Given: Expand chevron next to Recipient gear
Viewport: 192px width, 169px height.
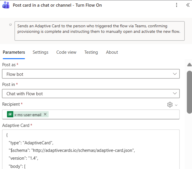Looking at the screenshot, I should (x=176, y=105).
